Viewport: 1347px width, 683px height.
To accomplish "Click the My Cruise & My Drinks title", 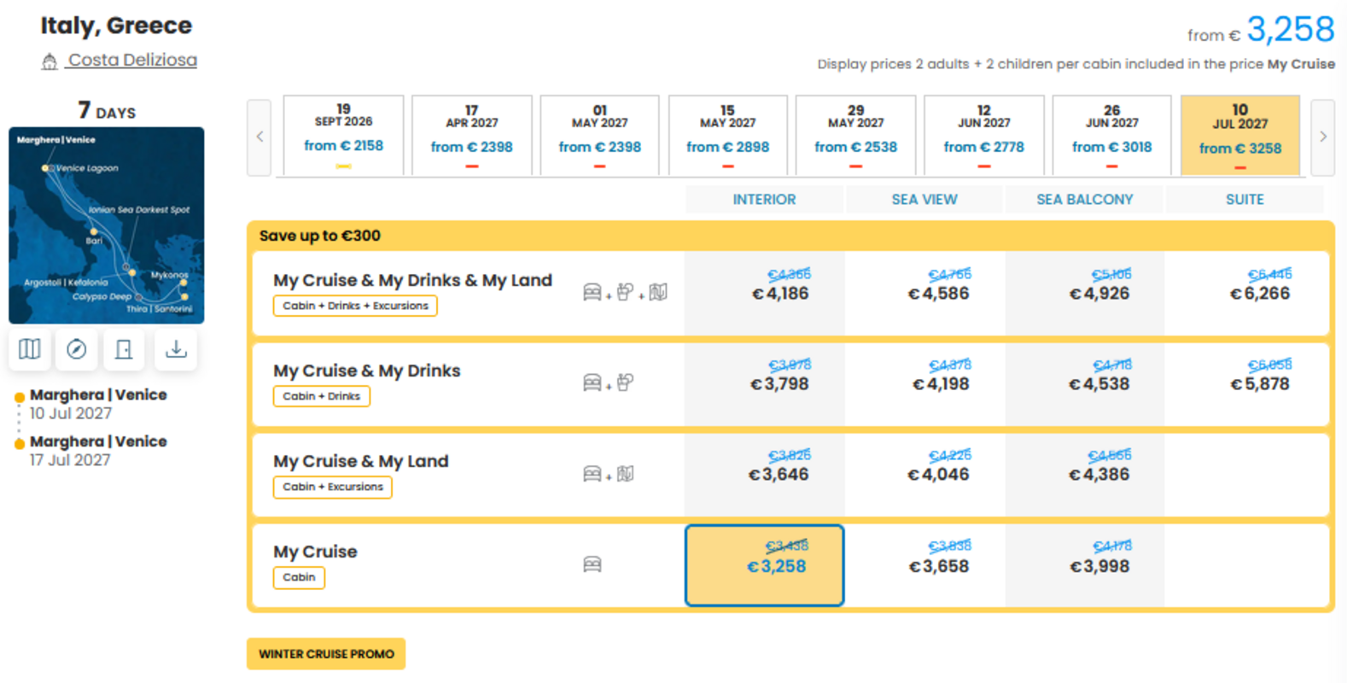I will [x=367, y=371].
